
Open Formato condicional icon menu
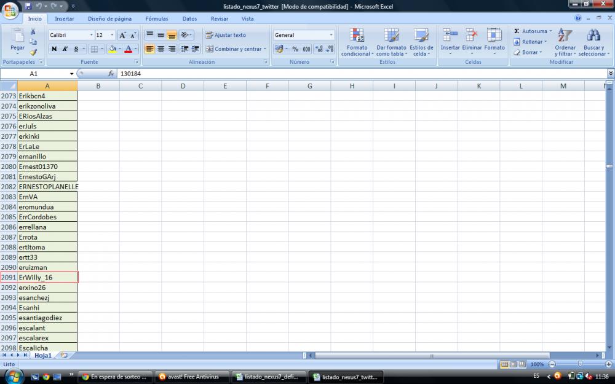tap(357, 41)
